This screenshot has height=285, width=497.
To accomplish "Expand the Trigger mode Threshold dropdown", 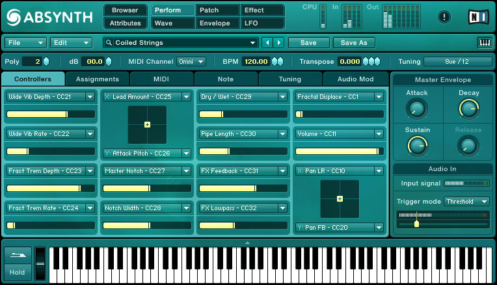I will [x=466, y=202].
